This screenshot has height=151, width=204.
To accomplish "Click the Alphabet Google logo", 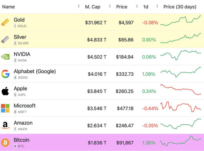I will [x=5, y=74].
